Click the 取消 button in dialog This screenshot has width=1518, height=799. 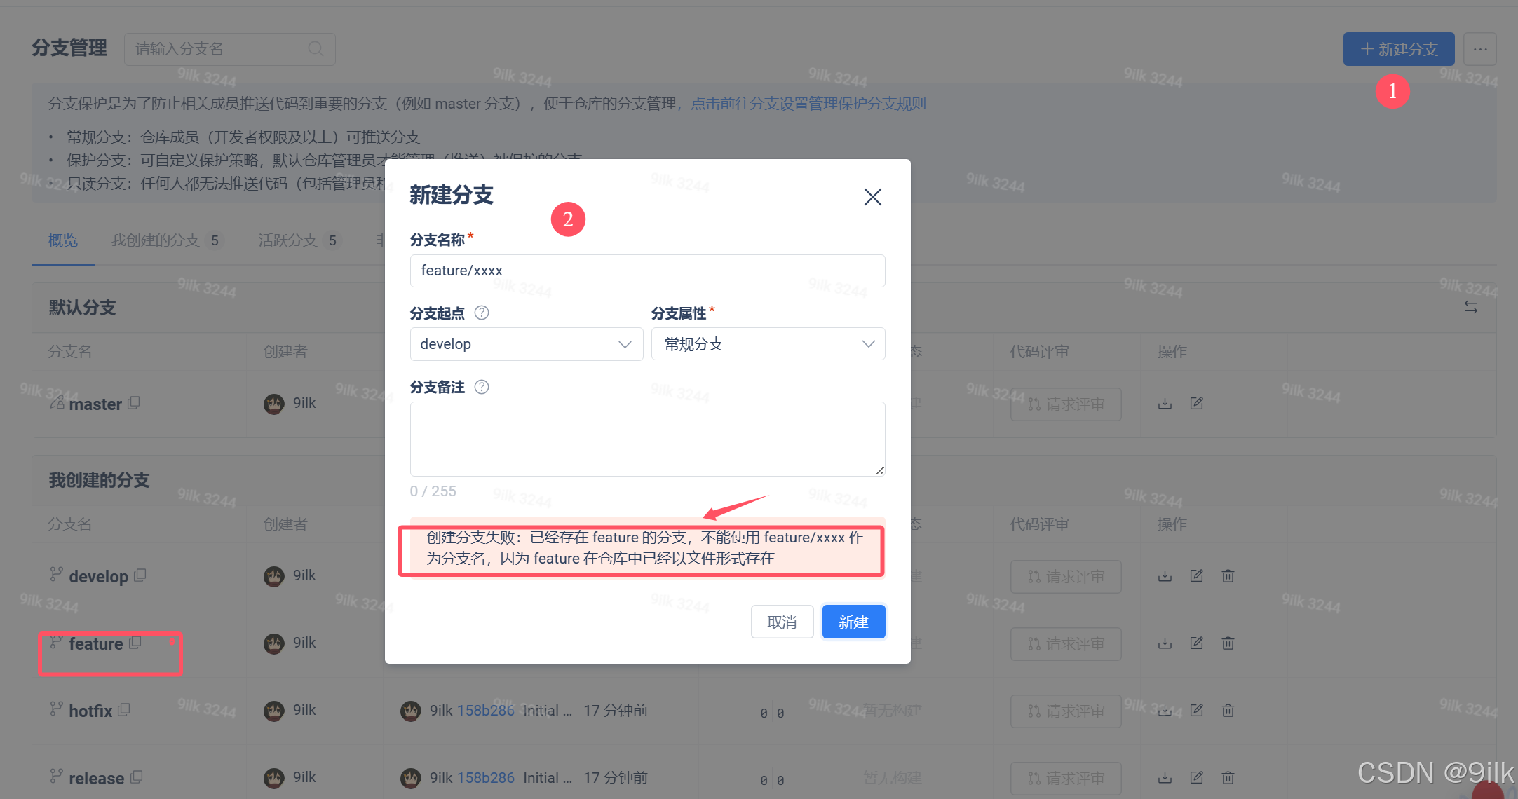[x=782, y=622]
